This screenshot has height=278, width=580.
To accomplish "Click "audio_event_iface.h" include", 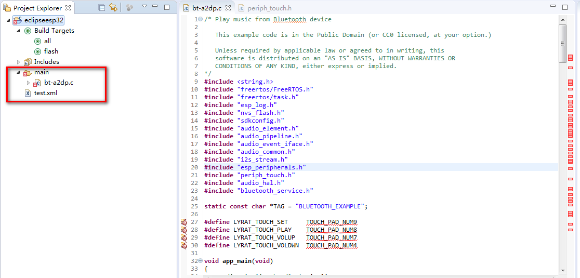I will point(275,143).
